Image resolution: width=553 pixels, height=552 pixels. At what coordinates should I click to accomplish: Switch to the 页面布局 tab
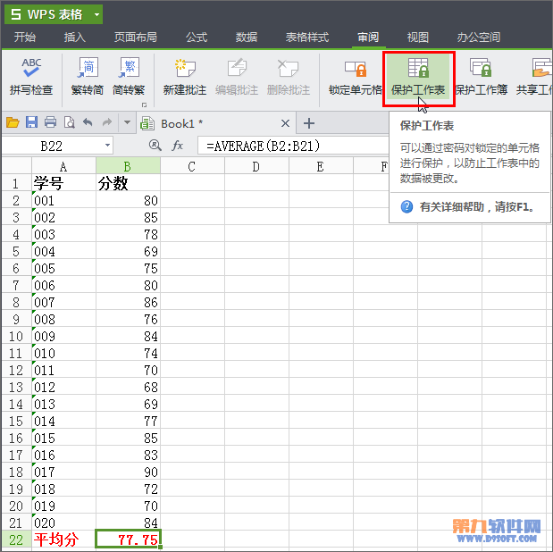pyautogui.click(x=136, y=37)
